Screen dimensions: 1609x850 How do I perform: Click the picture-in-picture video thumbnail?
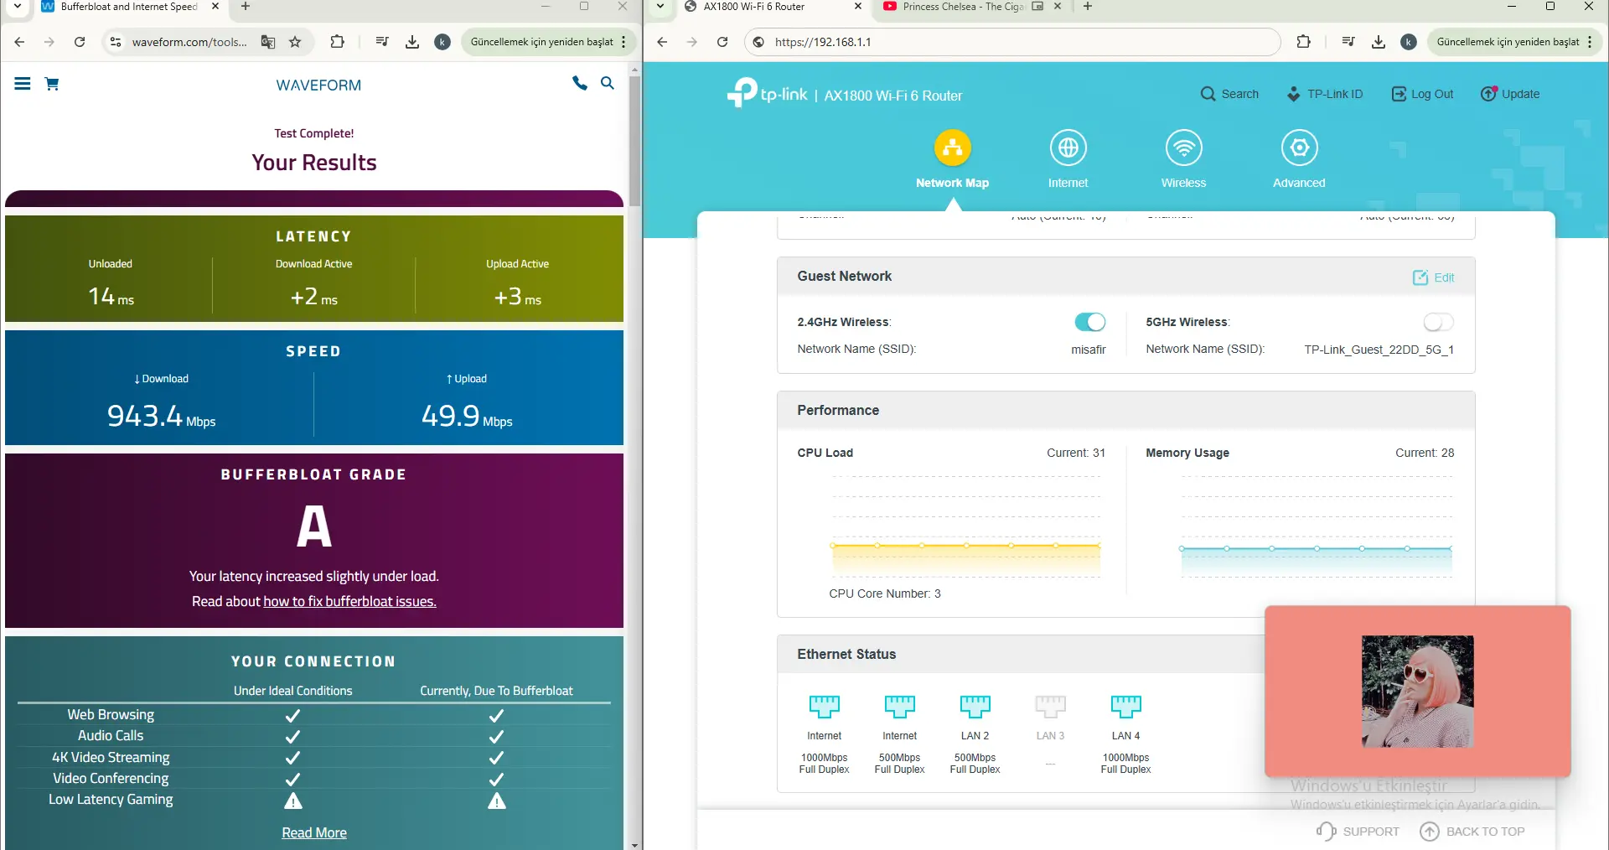[x=1418, y=692]
